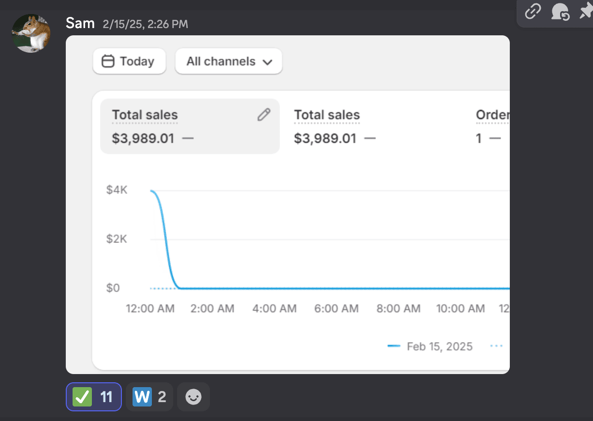593x421 pixels.
Task: Click the 2/15/25, 2:26 PM timestamp
Action: click(145, 24)
